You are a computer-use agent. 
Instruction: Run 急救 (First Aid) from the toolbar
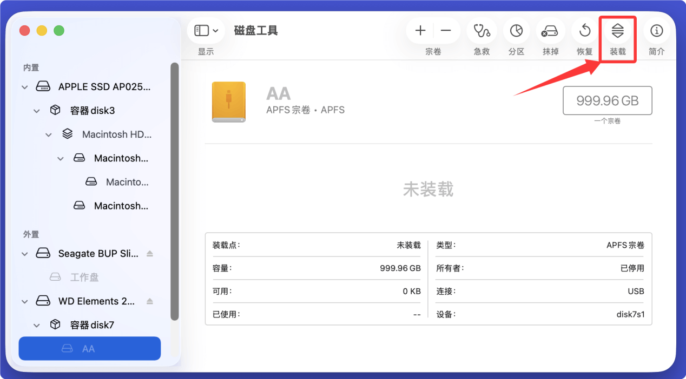481,31
